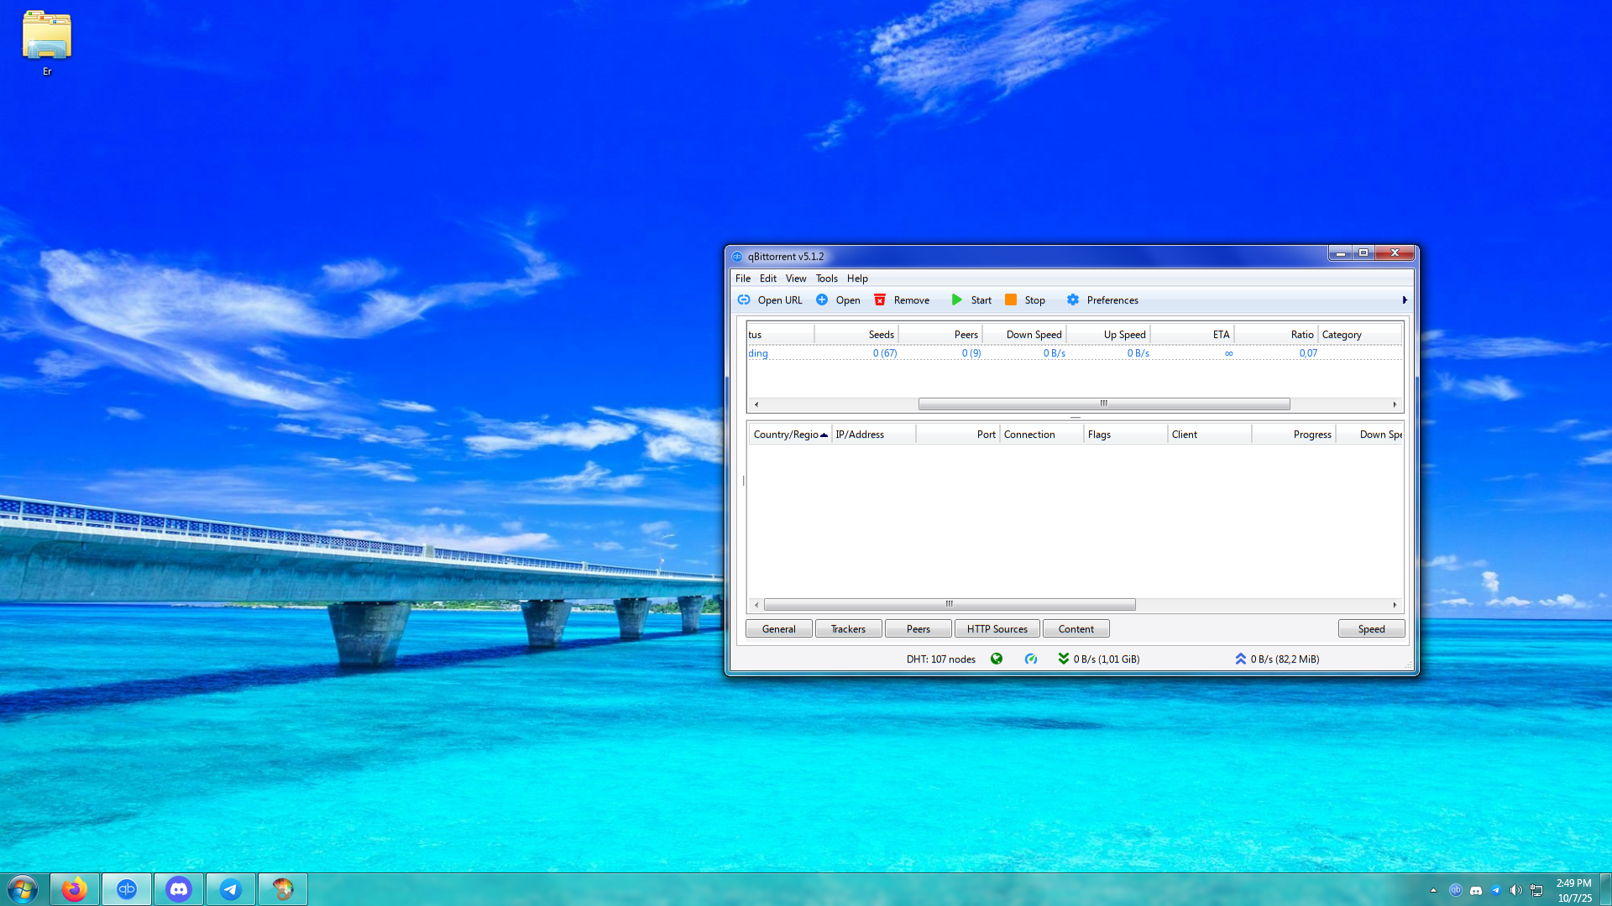Click the IP/Address column header
The width and height of the screenshot is (1612, 906).
pyautogui.click(x=873, y=435)
